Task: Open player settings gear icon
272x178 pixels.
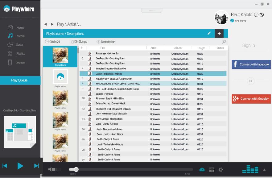Action: (x=221, y=169)
